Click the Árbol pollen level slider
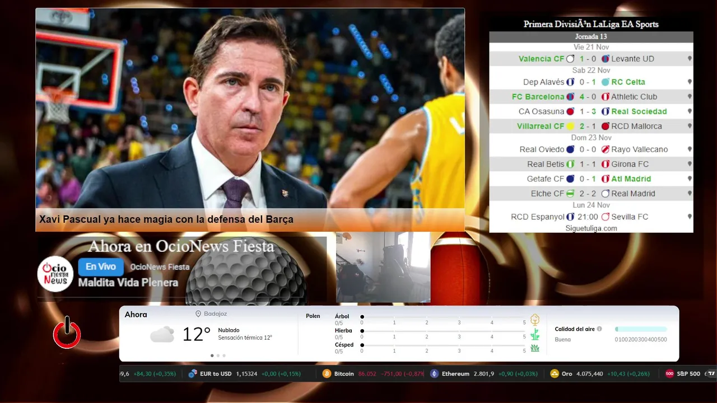The height and width of the screenshot is (403, 717). click(x=443, y=317)
